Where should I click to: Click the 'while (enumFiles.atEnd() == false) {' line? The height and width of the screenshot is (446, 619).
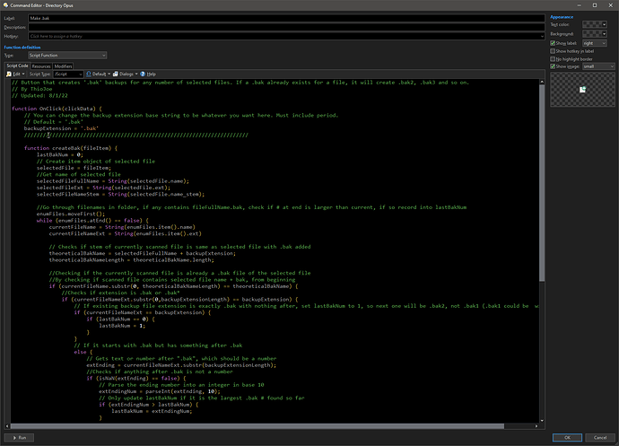click(92, 221)
